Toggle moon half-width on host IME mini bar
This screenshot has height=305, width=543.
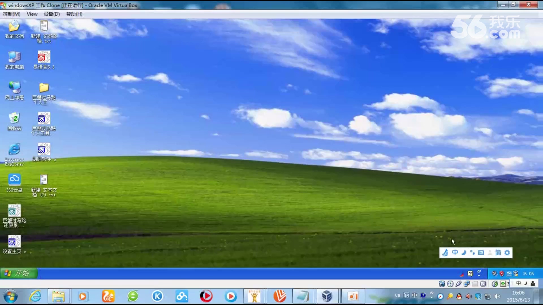click(525, 283)
